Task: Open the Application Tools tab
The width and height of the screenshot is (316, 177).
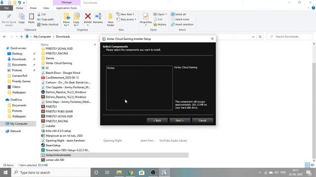Action: coord(66,8)
